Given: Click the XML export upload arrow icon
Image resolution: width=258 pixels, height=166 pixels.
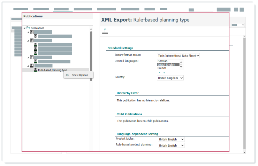Looking at the screenshot, I should 105,31.
